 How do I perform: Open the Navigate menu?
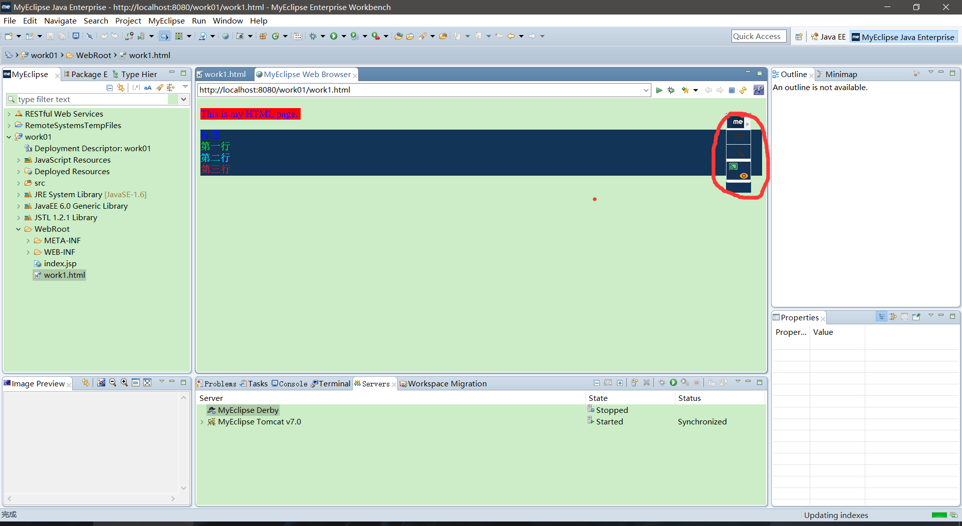[x=60, y=21]
